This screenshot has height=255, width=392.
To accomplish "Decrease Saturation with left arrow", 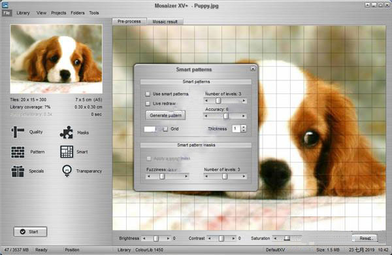I will 275,239.
